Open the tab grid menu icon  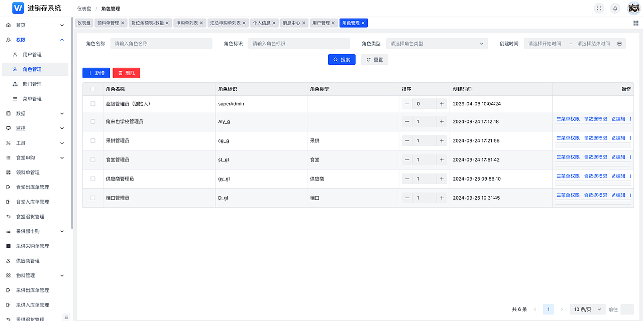[636, 23]
